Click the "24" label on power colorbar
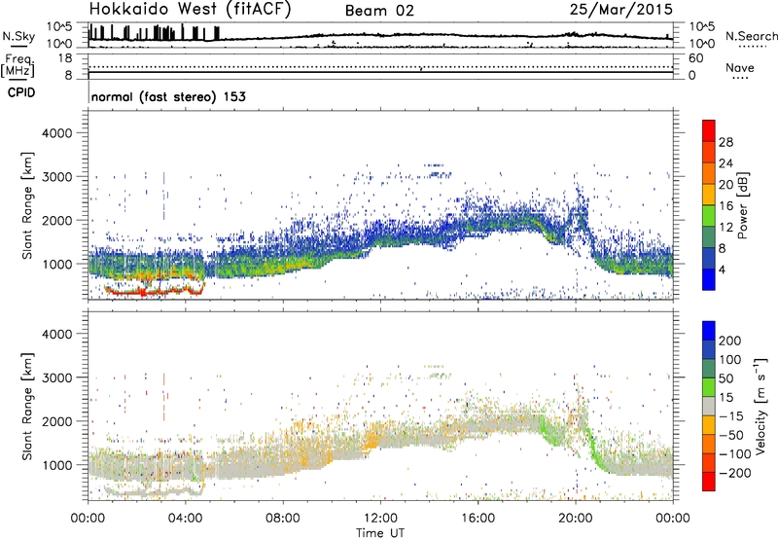 pos(725,163)
